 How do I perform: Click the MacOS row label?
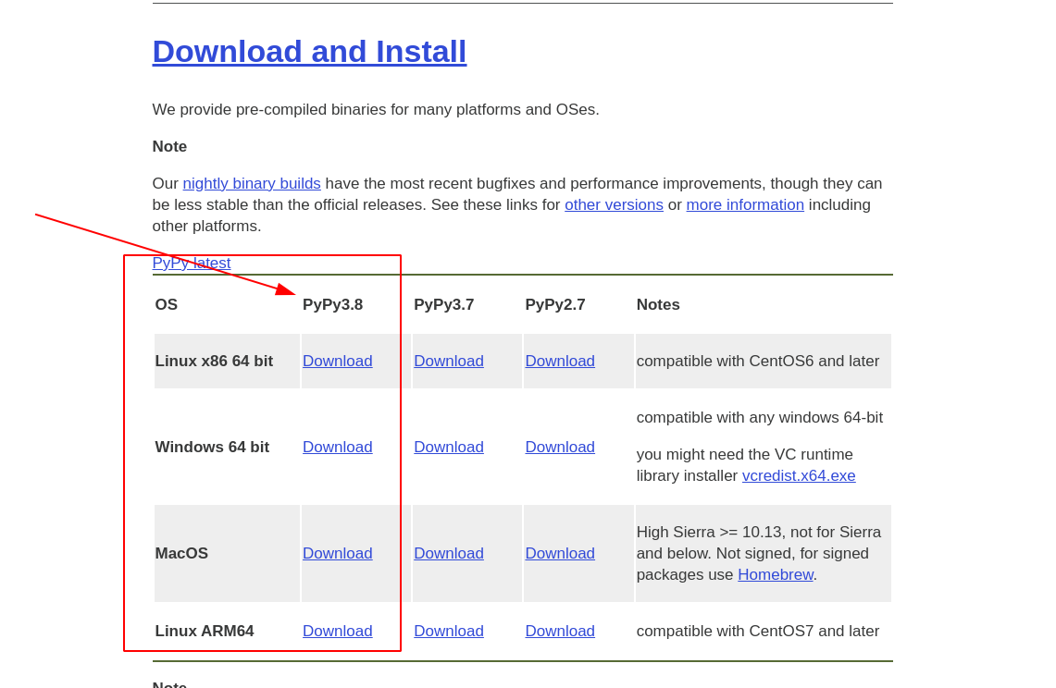click(x=181, y=554)
